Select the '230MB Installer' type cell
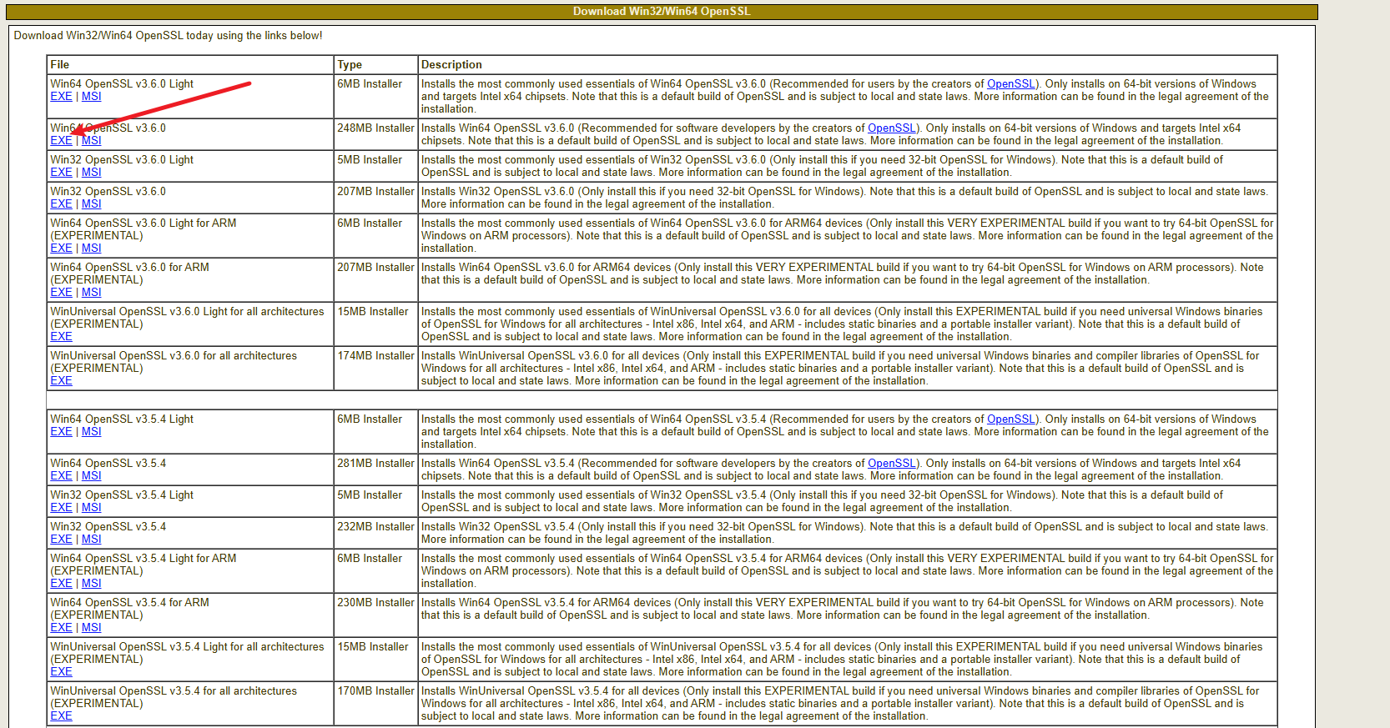This screenshot has height=728, width=1390. tap(375, 615)
